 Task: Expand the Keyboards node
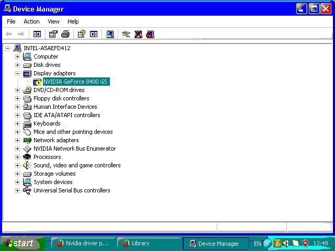tap(17, 123)
